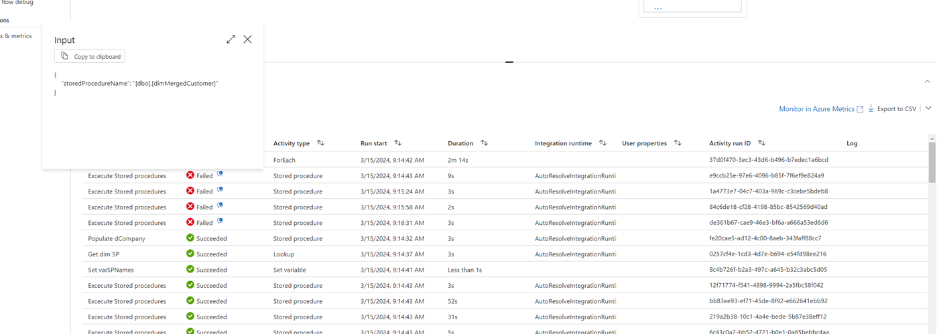Viewport: 941px width, 334px height.
Task: Sort by User properties column
Action: click(x=678, y=143)
